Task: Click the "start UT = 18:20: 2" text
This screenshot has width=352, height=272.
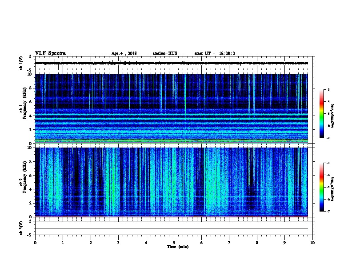Action: point(215,53)
